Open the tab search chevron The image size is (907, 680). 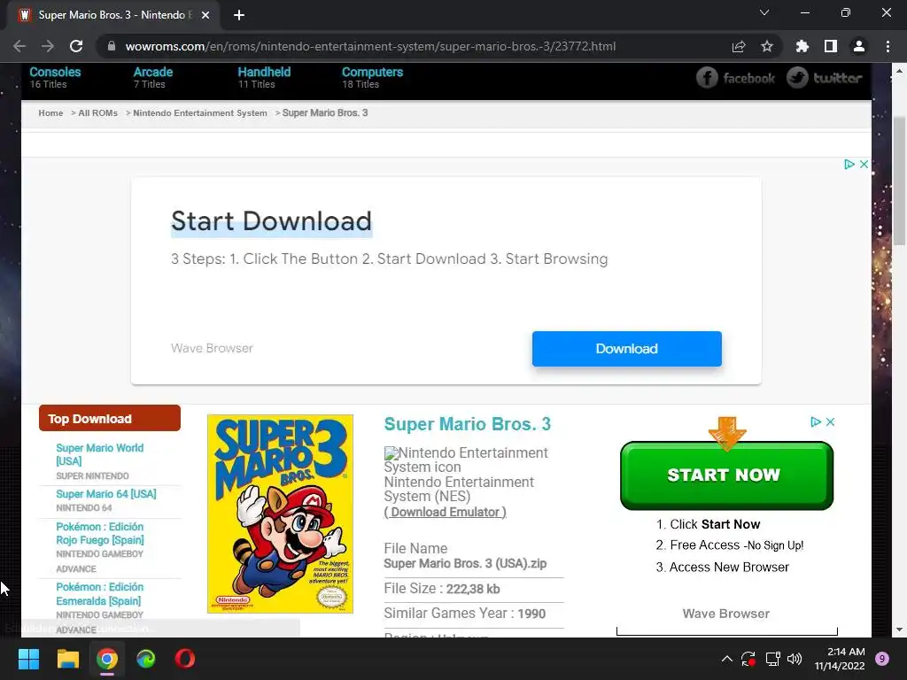pyautogui.click(x=764, y=12)
